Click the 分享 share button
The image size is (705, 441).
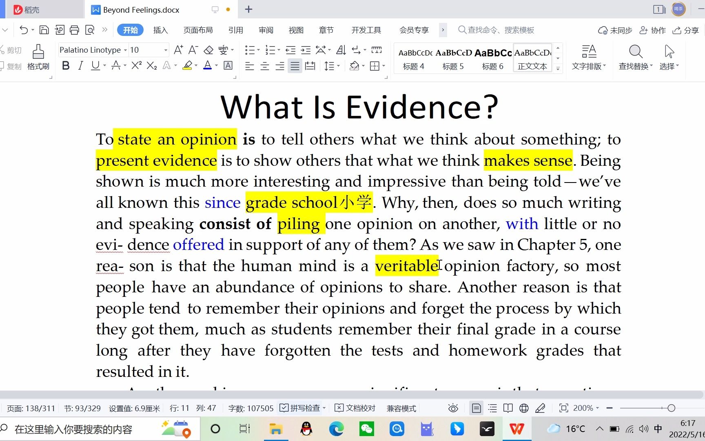[691, 30]
